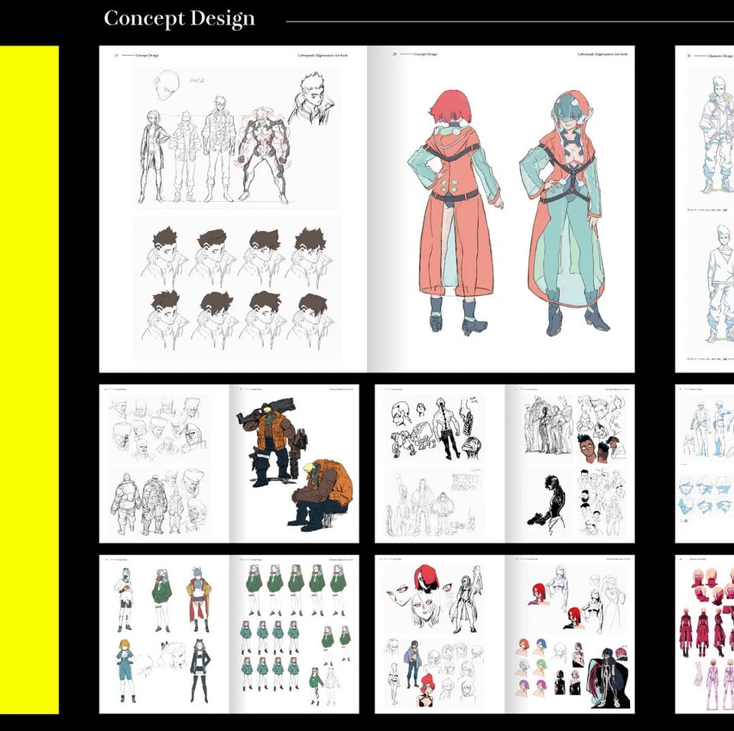Click the "Concept Design" section heading
Viewport: 734px width, 731px height.
click(179, 19)
